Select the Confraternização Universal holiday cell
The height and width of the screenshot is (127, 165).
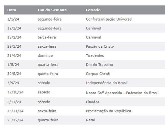[x=109, y=19]
